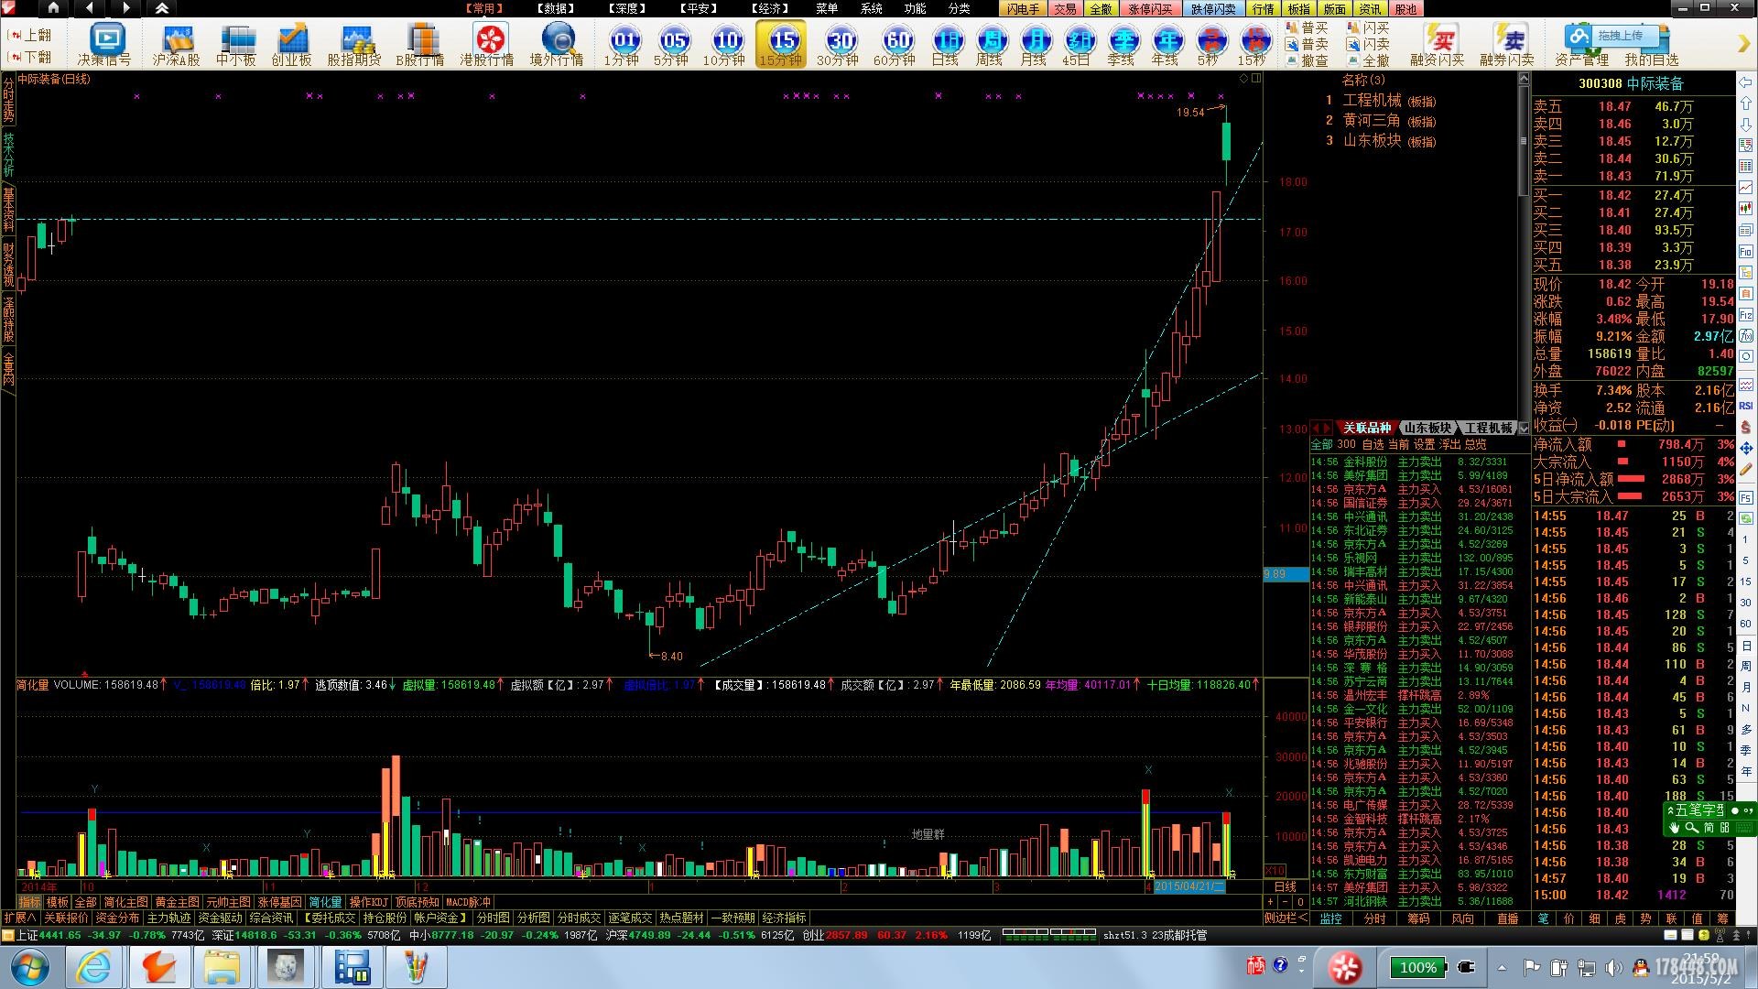Open the 分类 menu
Viewport: 1758px width, 989px height.
[x=959, y=8]
